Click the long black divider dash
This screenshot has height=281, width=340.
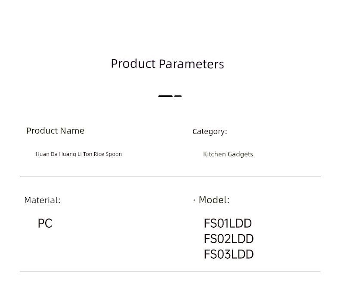[x=165, y=96]
